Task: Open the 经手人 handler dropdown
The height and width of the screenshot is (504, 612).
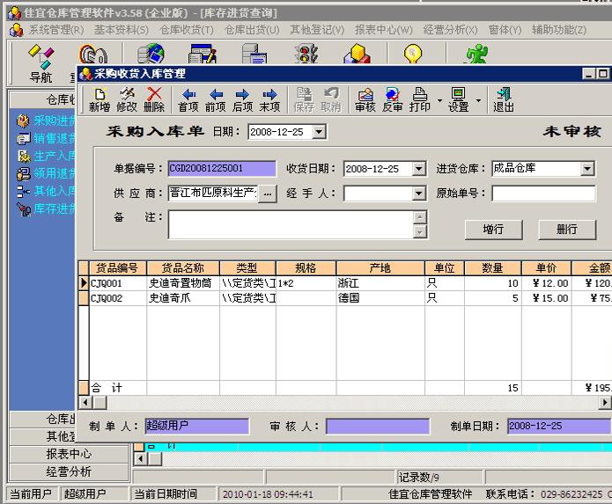Action: pos(419,193)
